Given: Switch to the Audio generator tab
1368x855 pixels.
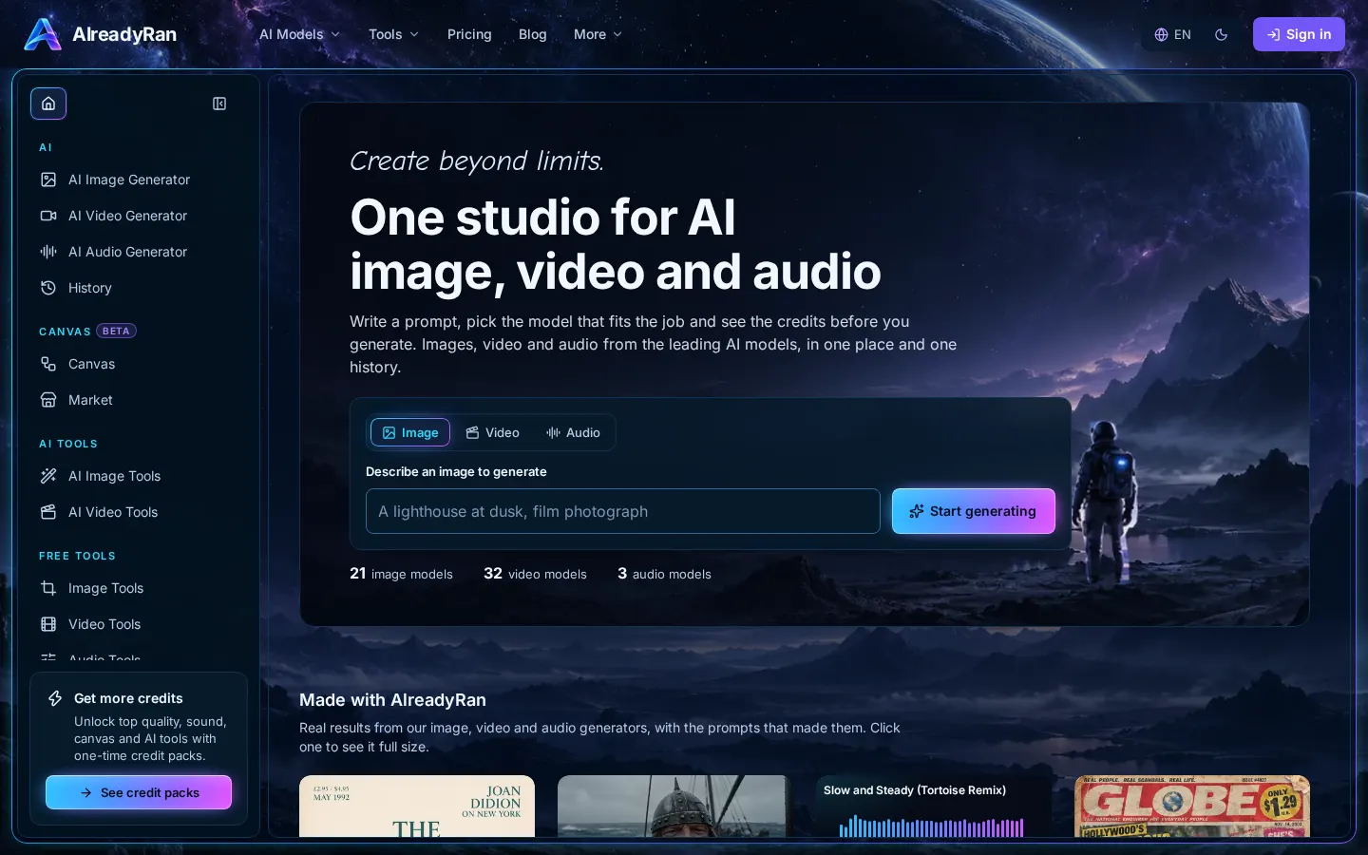Looking at the screenshot, I should (573, 432).
